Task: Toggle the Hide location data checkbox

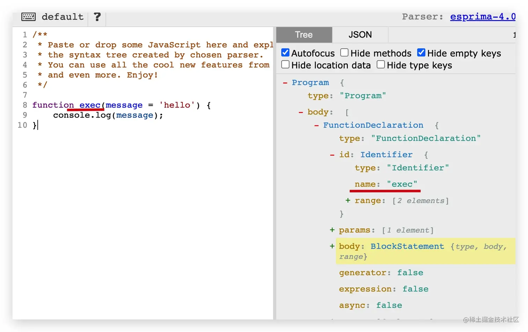Action: (285, 65)
